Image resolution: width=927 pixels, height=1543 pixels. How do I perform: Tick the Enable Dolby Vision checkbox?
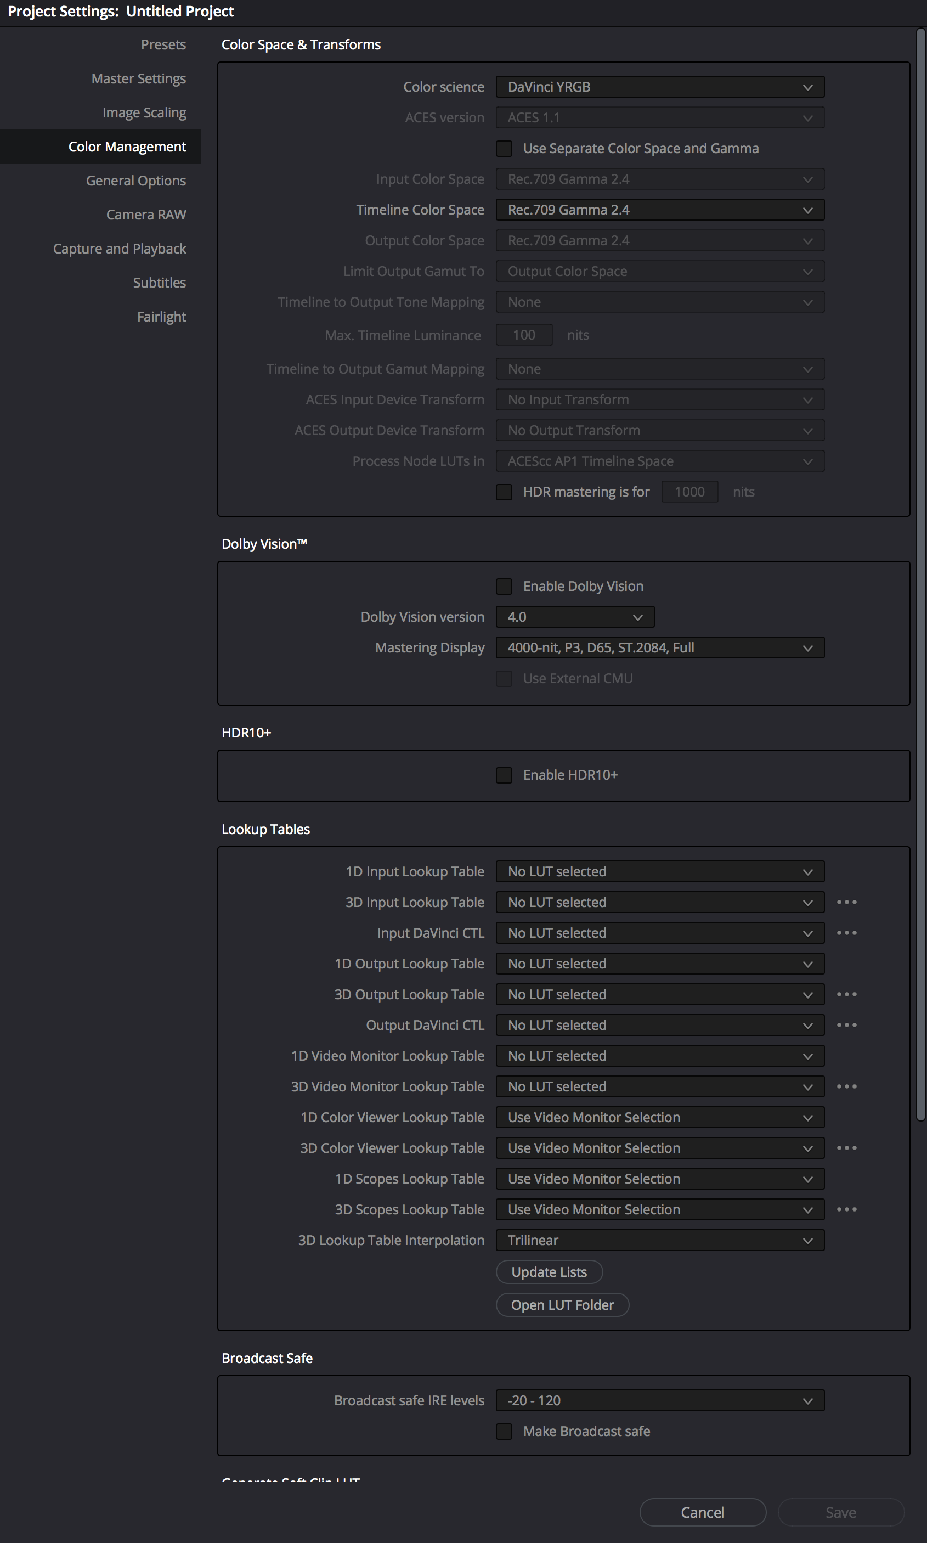click(x=504, y=587)
